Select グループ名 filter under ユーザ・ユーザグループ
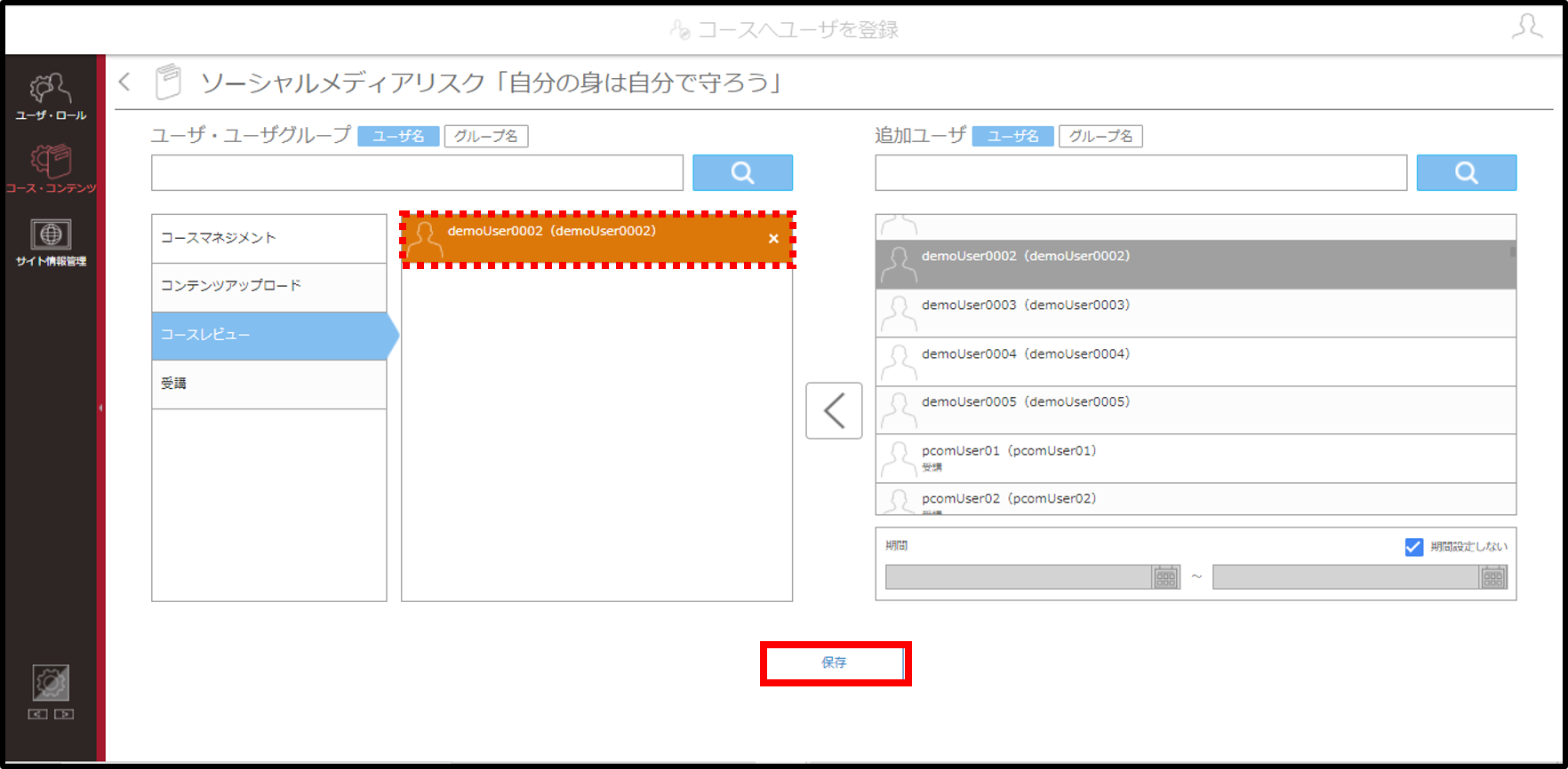1568x769 pixels. 486,136
